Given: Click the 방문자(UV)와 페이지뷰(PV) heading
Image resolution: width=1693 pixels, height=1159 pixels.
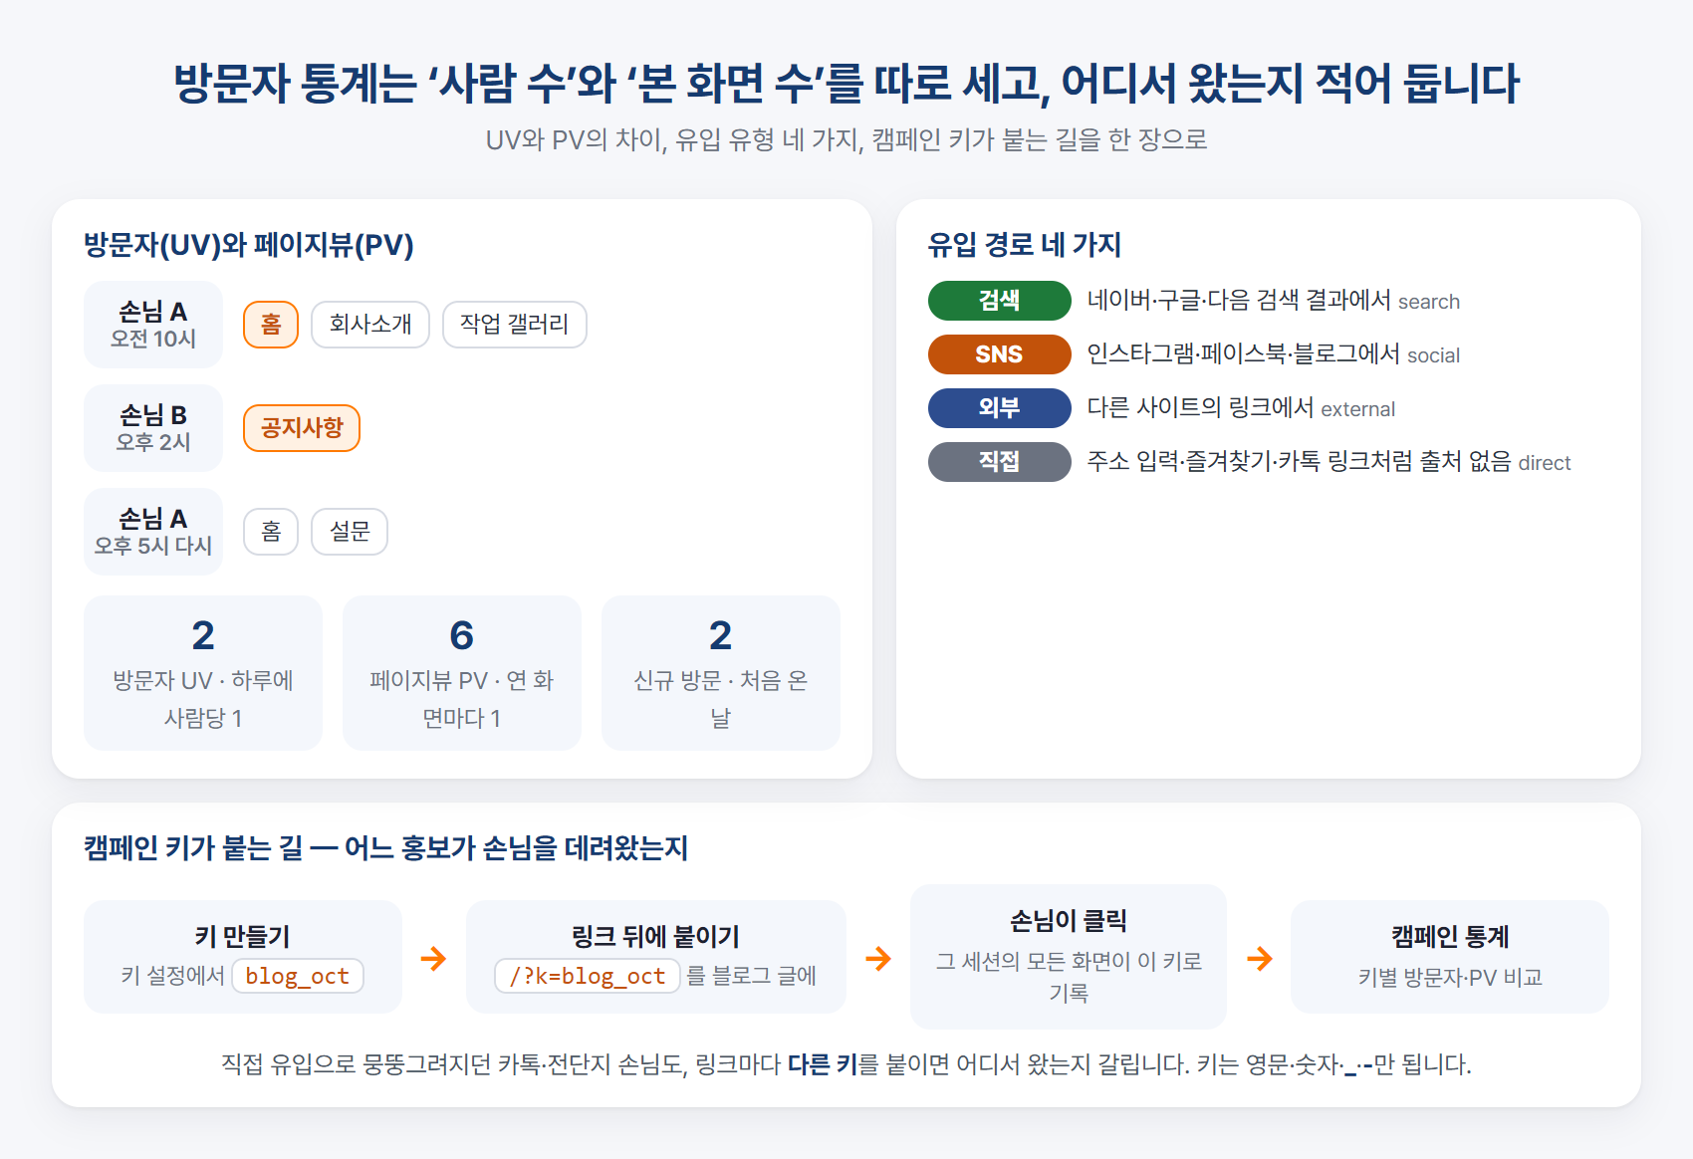Looking at the screenshot, I should pyautogui.click(x=249, y=245).
